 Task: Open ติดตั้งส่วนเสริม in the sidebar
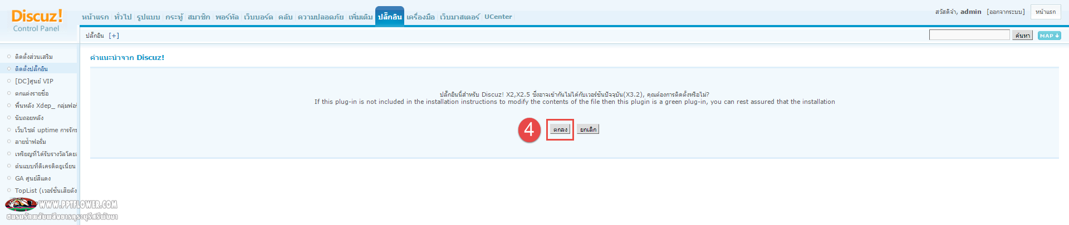pyautogui.click(x=34, y=57)
